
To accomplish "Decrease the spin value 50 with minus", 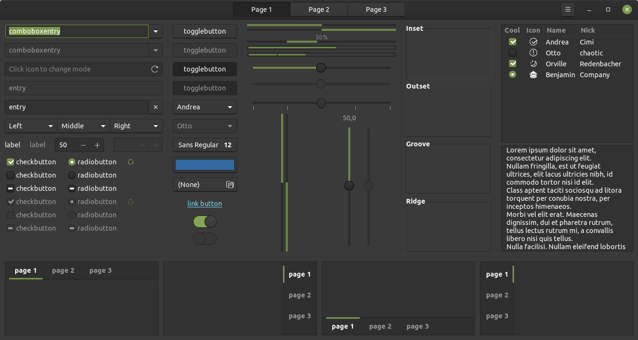I will click(83, 145).
